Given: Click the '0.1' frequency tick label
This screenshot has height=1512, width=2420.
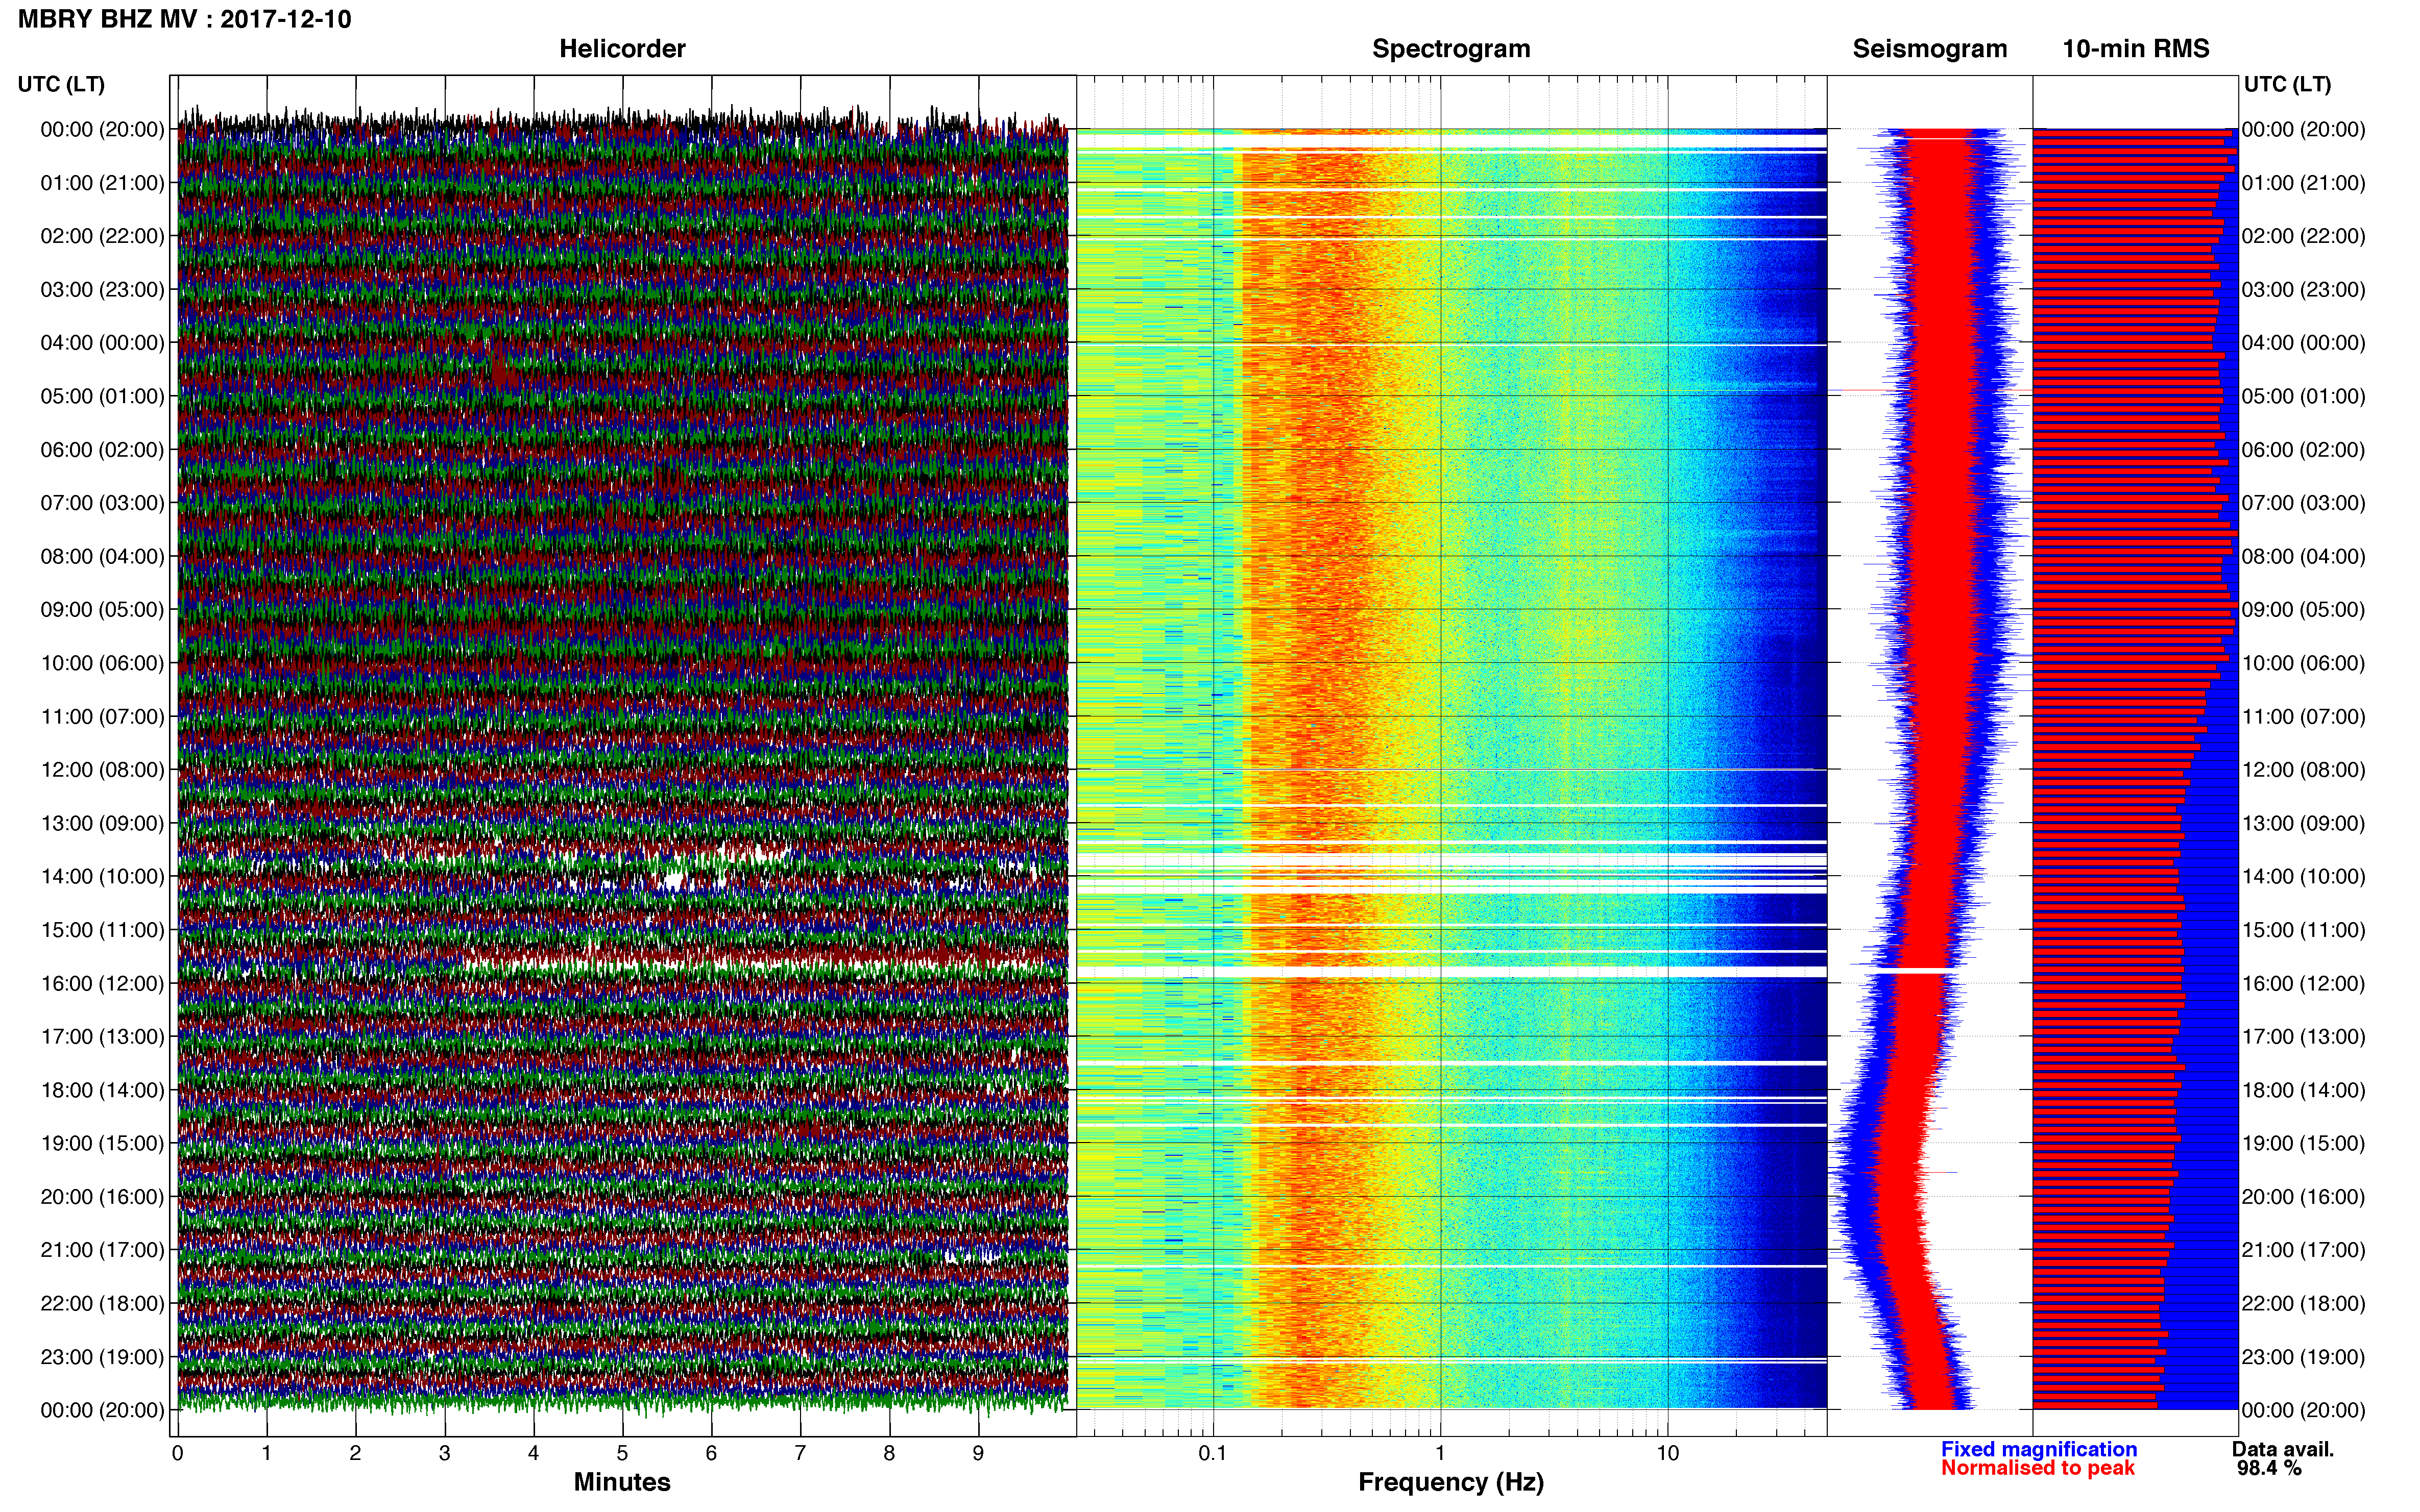Looking at the screenshot, I should pos(1213,1453).
